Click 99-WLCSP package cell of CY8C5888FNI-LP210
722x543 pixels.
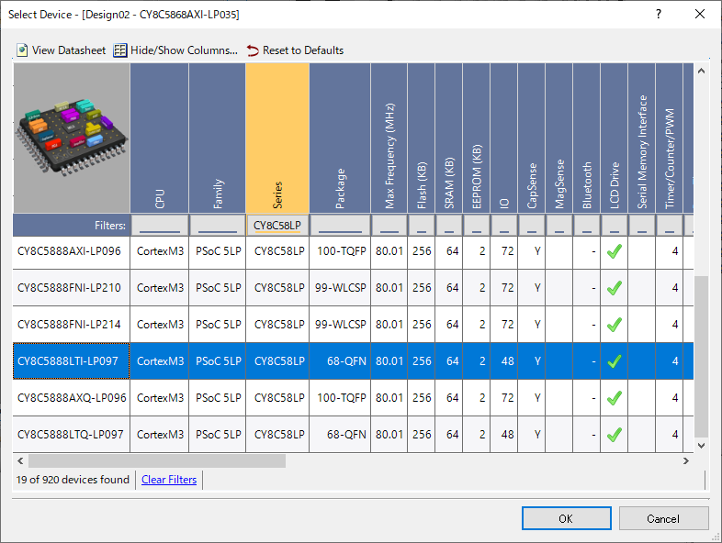pyautogui.click(x=340, y=288)
